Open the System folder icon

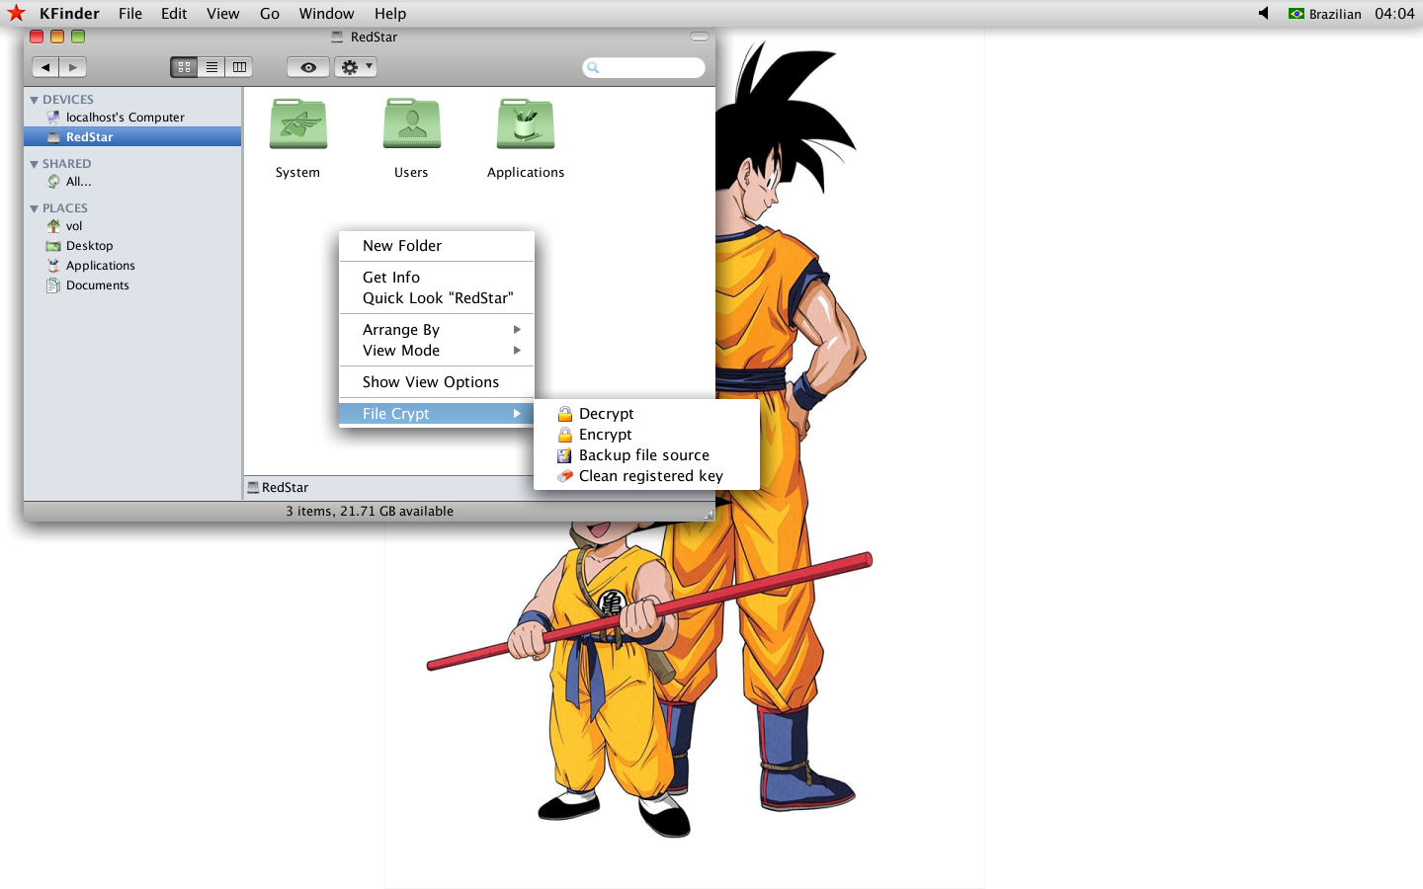[298, 124]
